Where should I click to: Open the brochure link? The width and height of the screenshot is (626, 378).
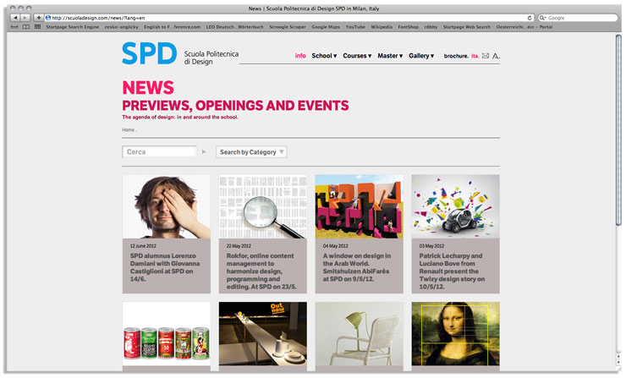tap(456, 56)
